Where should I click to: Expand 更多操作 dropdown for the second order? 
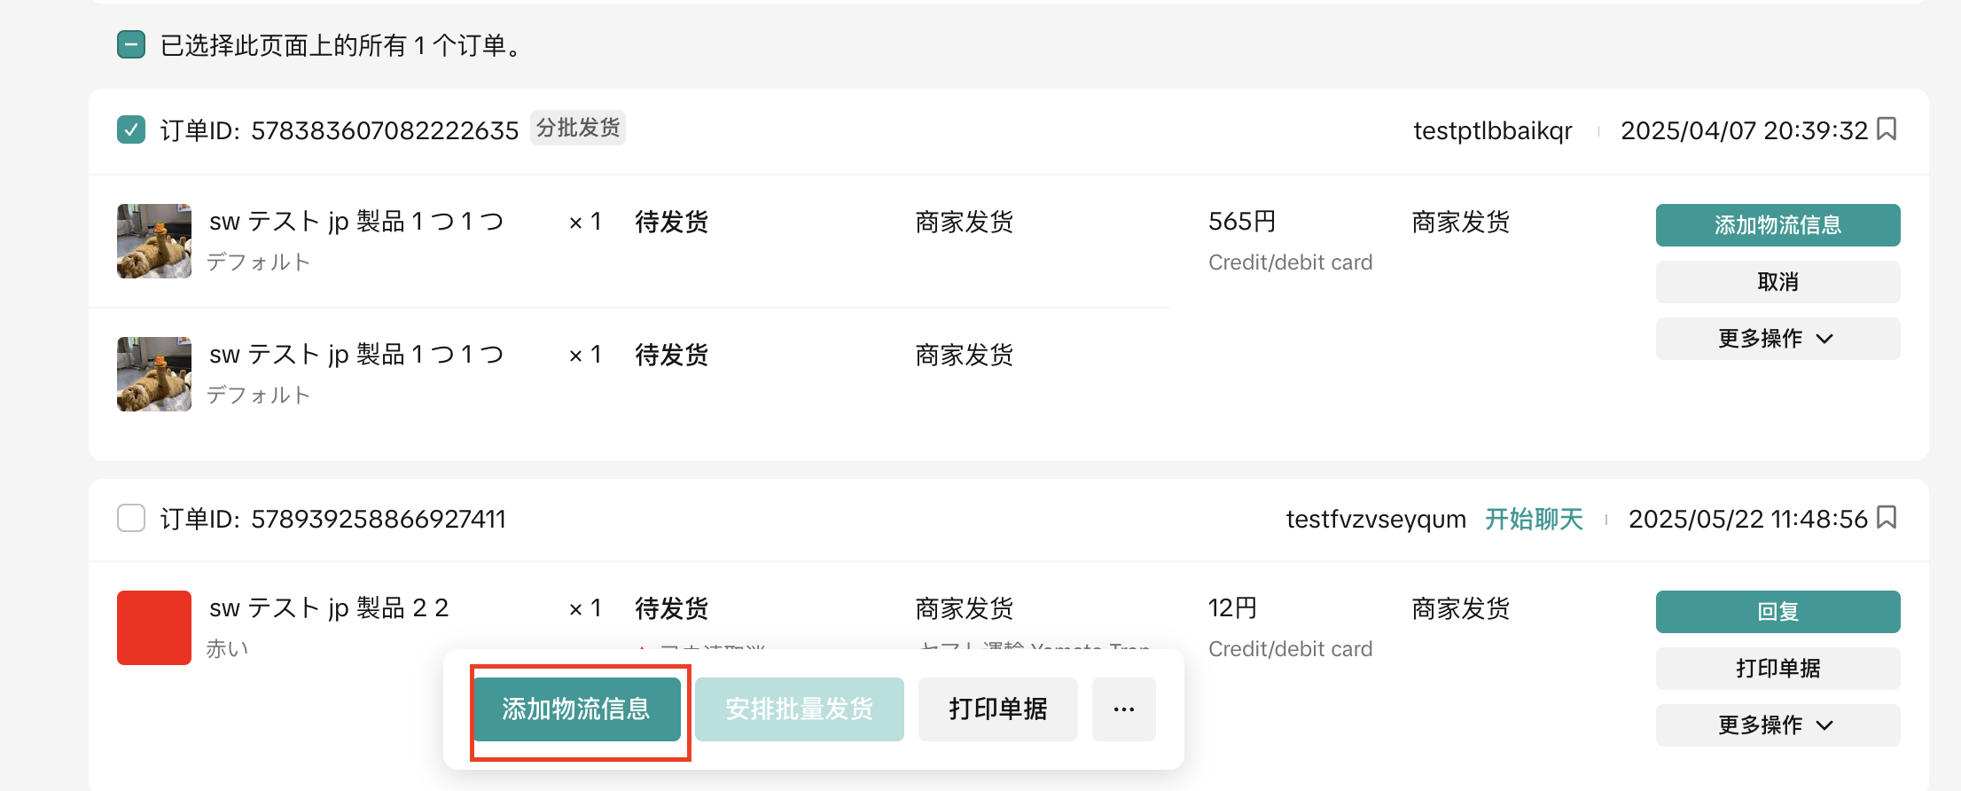[x=1777, y=725]
